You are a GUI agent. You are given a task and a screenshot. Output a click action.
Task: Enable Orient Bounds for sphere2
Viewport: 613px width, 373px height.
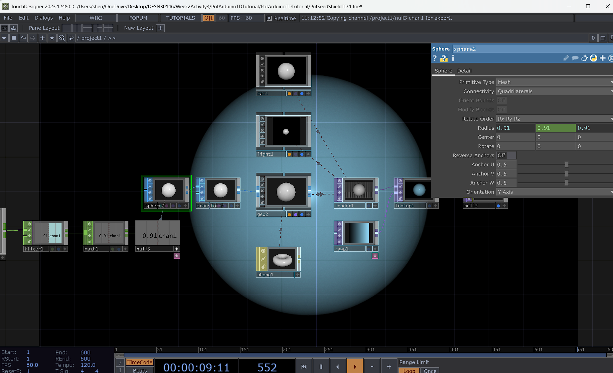[x=502, y=100]
